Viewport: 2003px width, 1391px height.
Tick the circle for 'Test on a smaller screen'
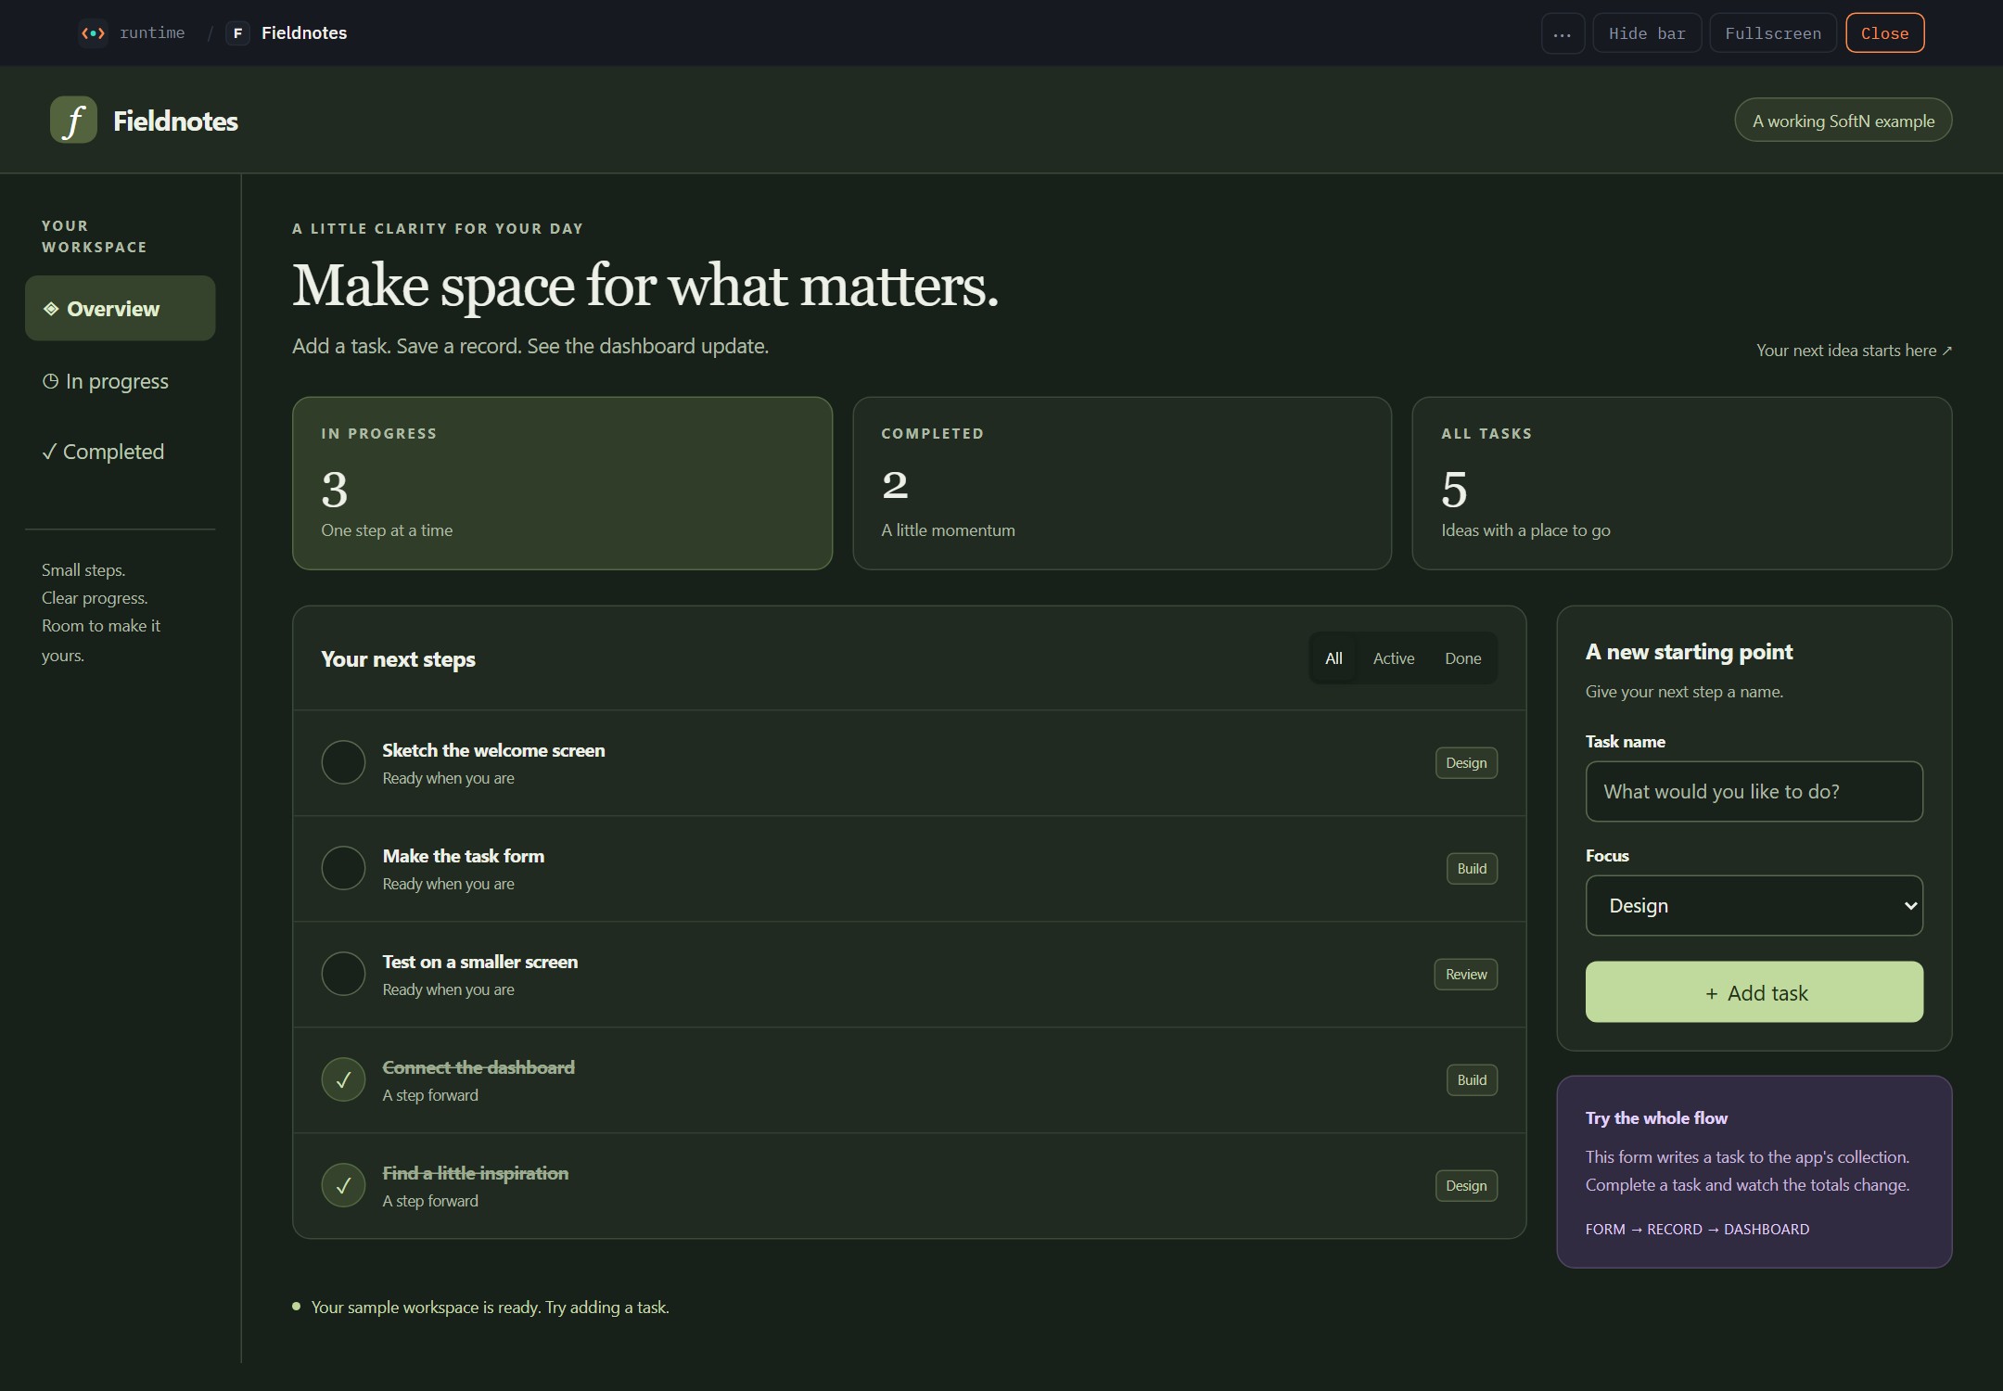pos(343,974)
